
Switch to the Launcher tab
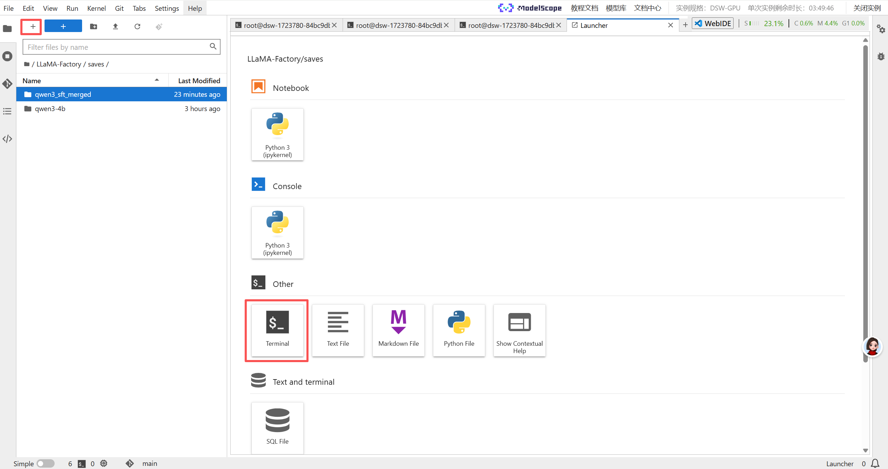(593, 25)
